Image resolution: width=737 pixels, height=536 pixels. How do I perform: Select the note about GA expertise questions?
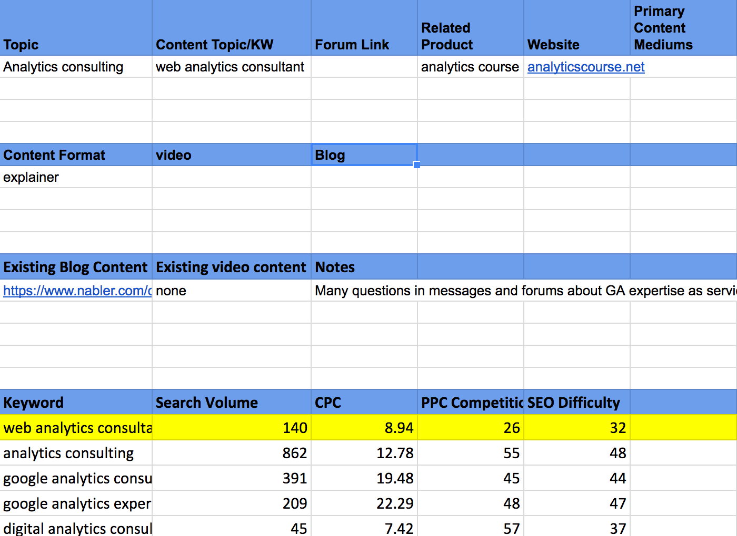(525, 291)
